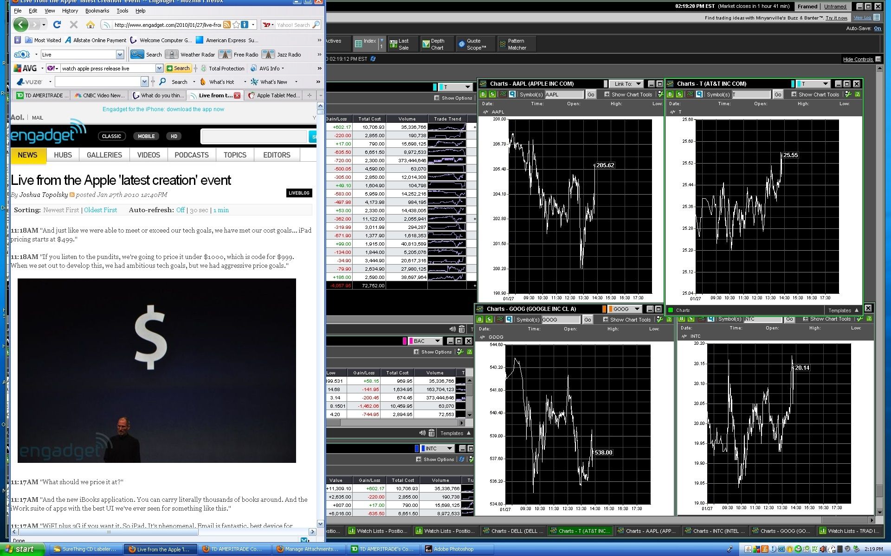This screenshot has width=891, height=556.
Task: Open the INTC link dropdown in watch list
Action: (x=438, y=449)
